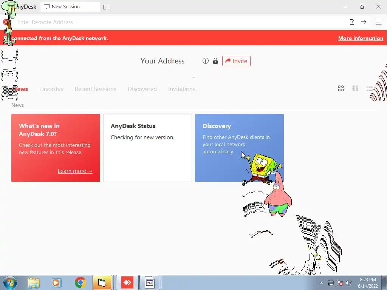This screenshot has width=387, height=290.
Task: Click the 'Checking for new version.' text
Action: pyautogui.click(x=142, y=137)
